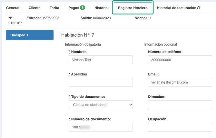Viewport: 216px width, 138px height.
Task: Select the Registro Hotelero tab
Action: tap(133, 8)
